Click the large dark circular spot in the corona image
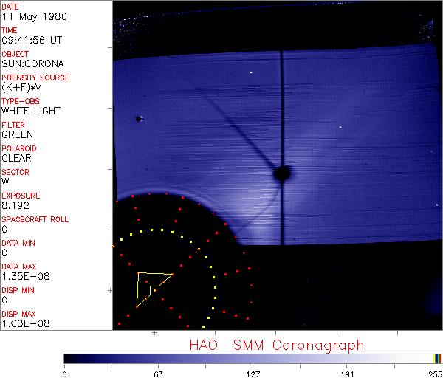The width and height of the screenshot is (443, 378). [x=281, y=173]
